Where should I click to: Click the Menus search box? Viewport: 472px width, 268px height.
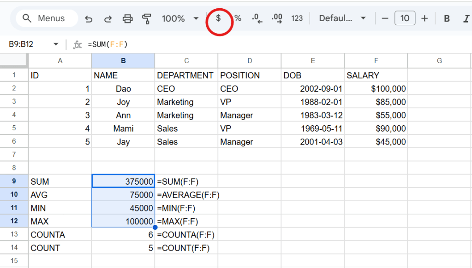pos(44,18)
